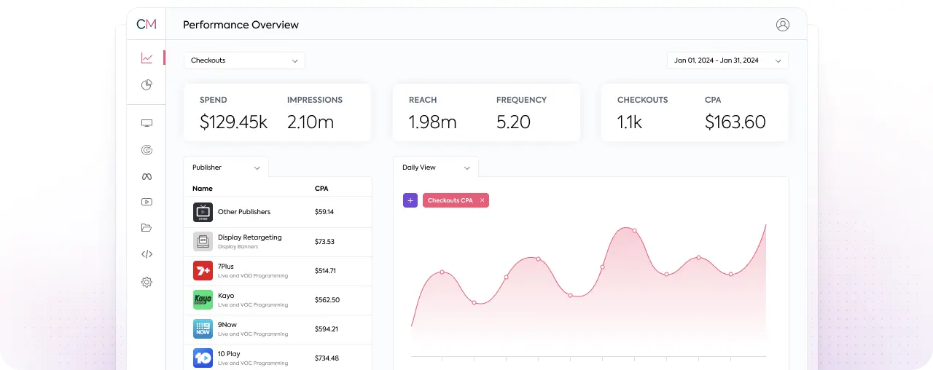Image resolution: width=933 pixels, height=370 pixels.
Task: Click the CPA column header in table
Action: (321, 189)
